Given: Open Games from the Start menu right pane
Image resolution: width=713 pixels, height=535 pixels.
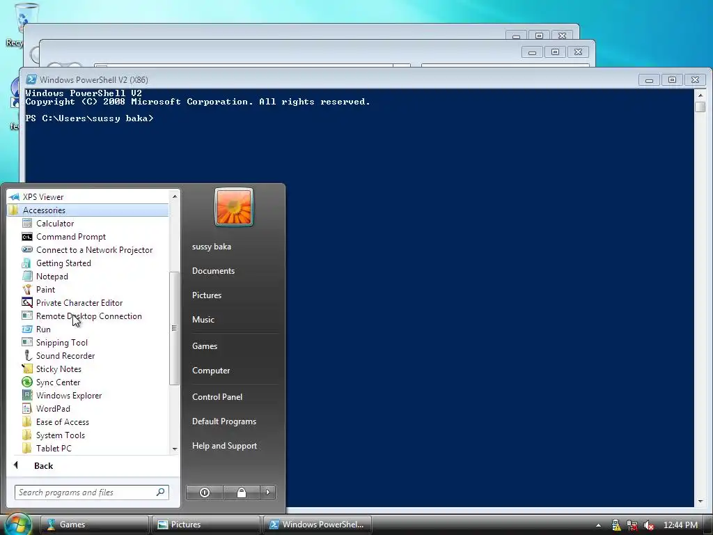Looking at the screenshot, I should pyautogui.click(x=205, y=346).
